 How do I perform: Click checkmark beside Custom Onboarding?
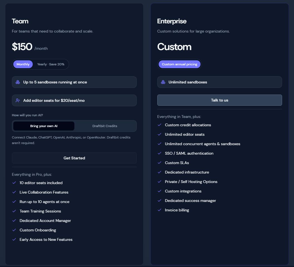point(14,230)
